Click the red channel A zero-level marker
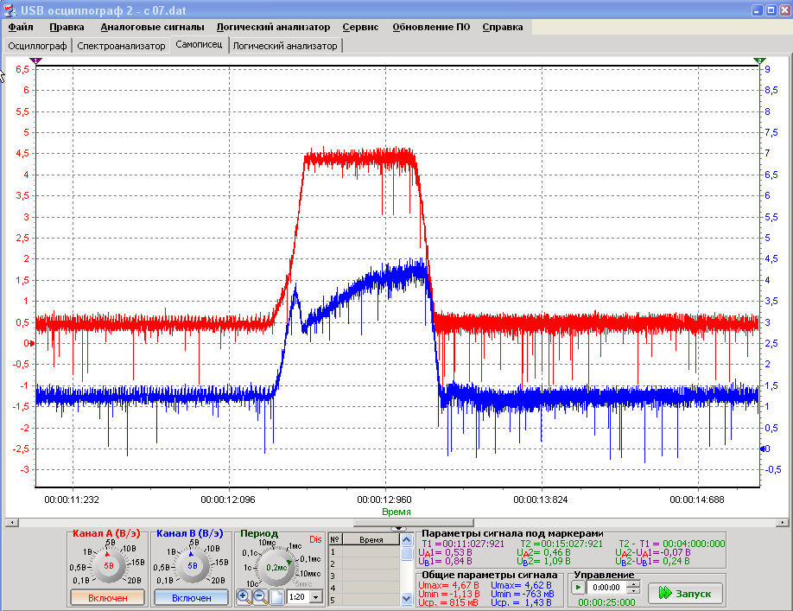The width and height of the screenshot is (793, 611). [x=32, y=343]
